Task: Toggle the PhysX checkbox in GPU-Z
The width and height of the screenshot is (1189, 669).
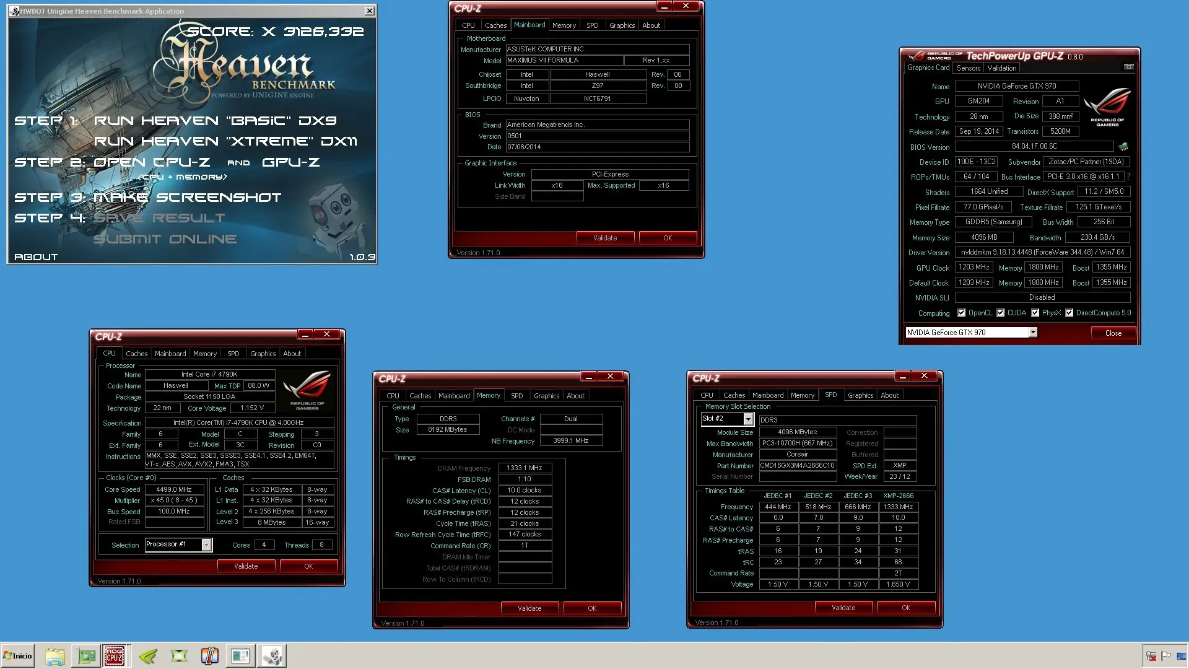Action: pos(1035,313)
